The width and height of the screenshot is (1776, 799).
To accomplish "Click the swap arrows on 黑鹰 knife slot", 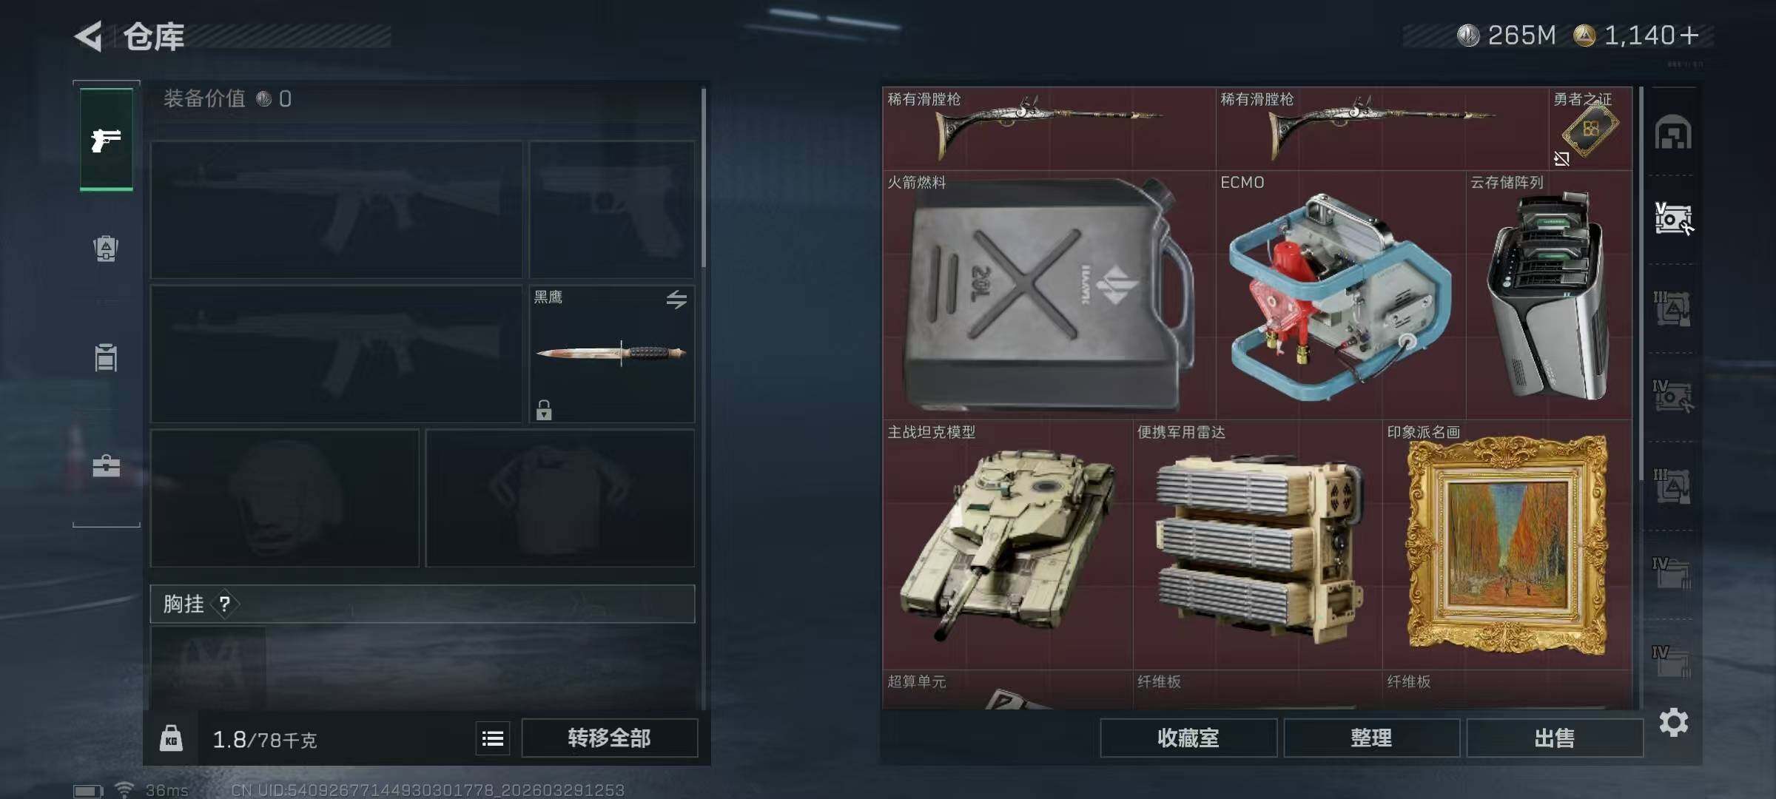I will (x=676, y=300).
